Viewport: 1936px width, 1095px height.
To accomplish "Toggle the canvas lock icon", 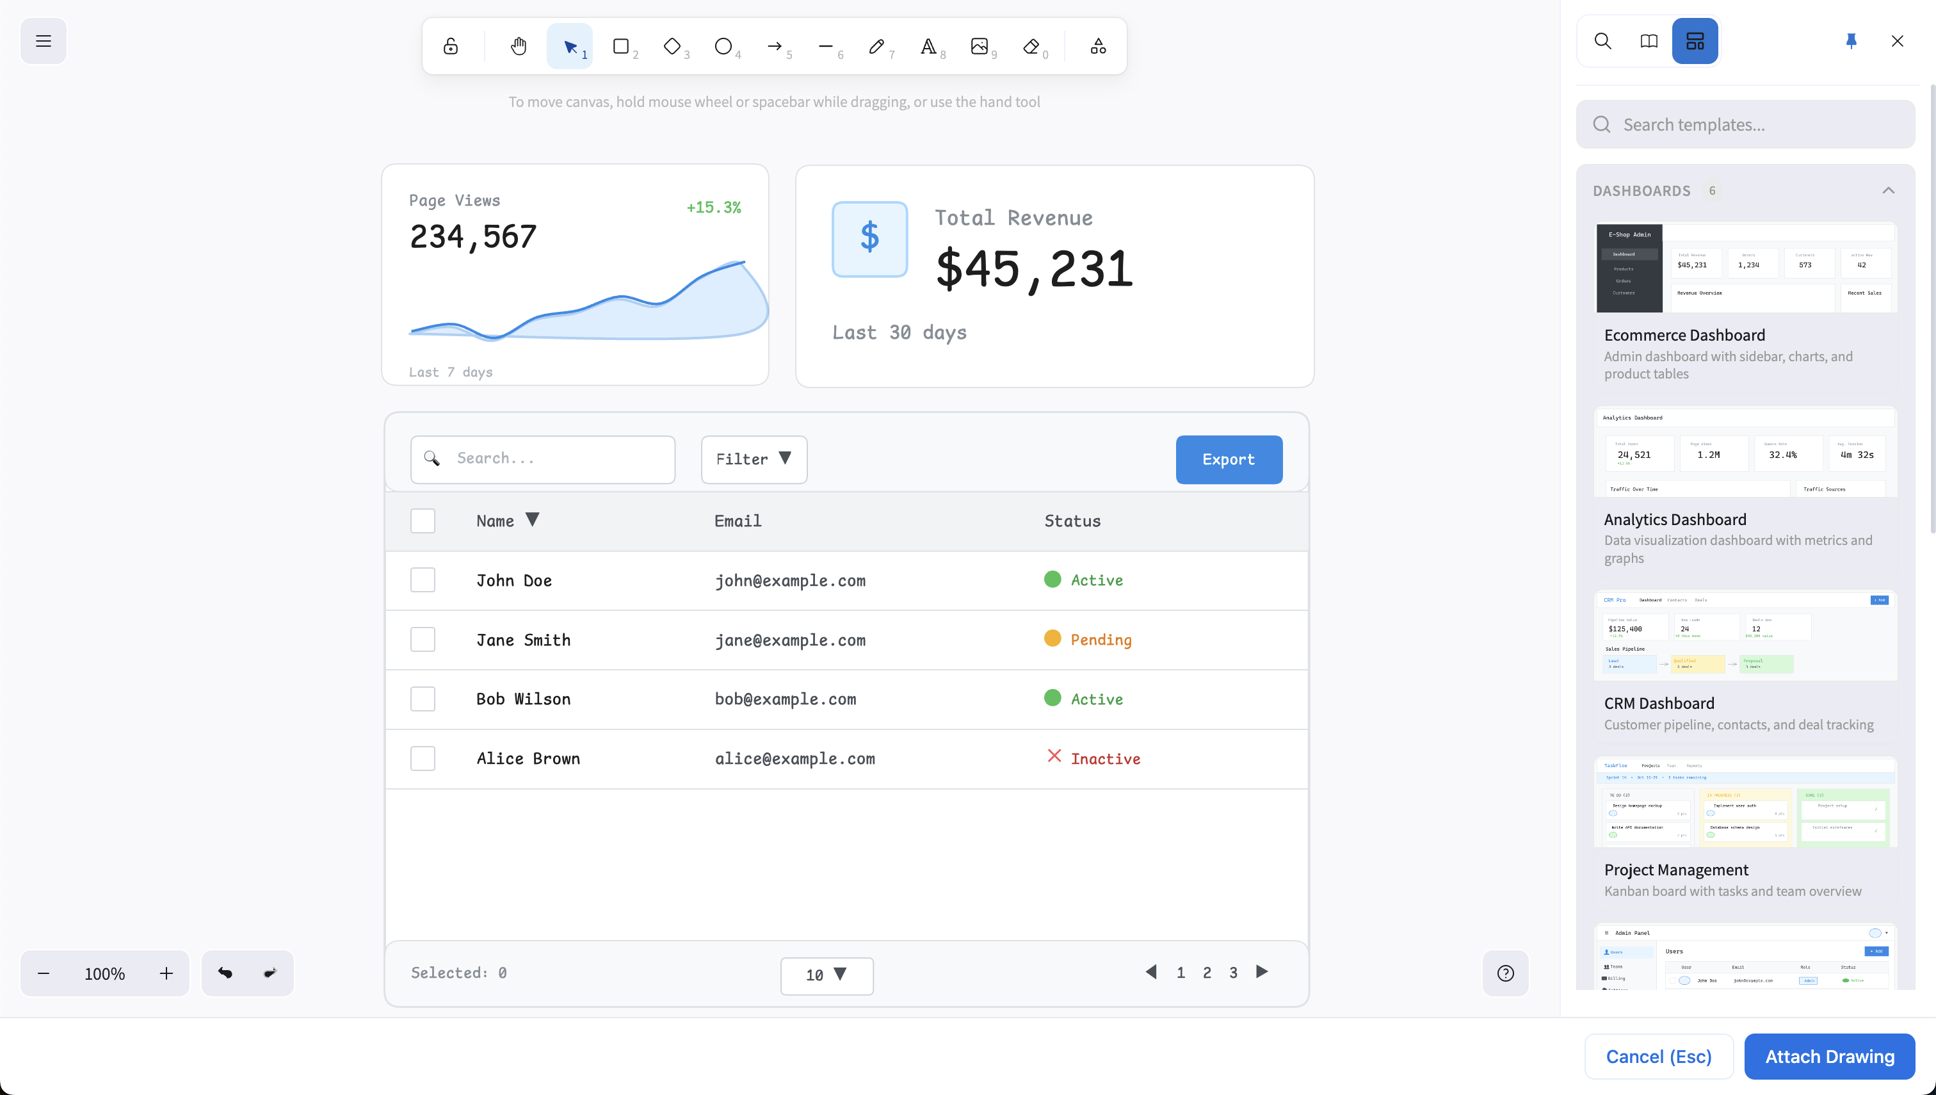I will coord(450,47).
